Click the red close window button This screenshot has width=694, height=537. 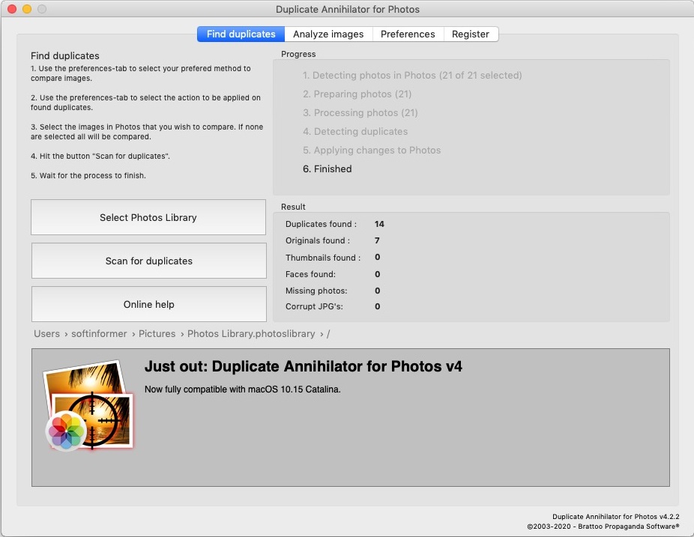pos(12,9)
